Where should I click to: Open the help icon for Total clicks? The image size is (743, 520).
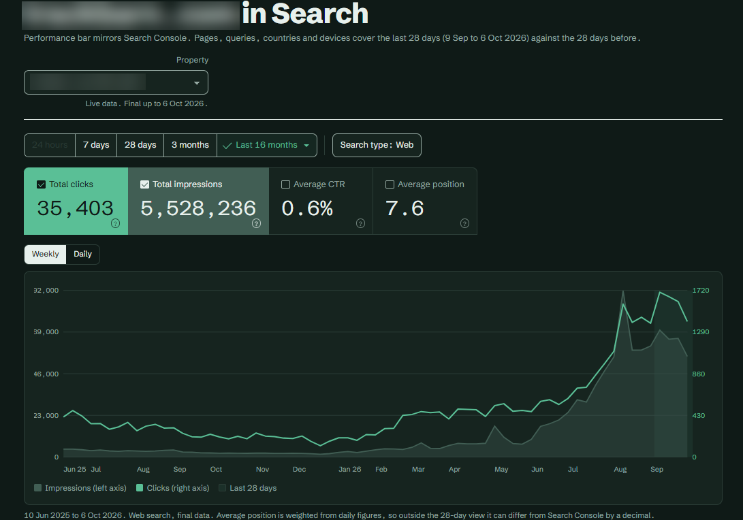(x=115, y=223)
